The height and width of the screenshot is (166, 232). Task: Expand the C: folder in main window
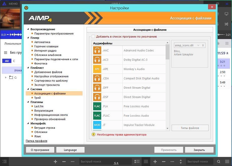point(6,77)
